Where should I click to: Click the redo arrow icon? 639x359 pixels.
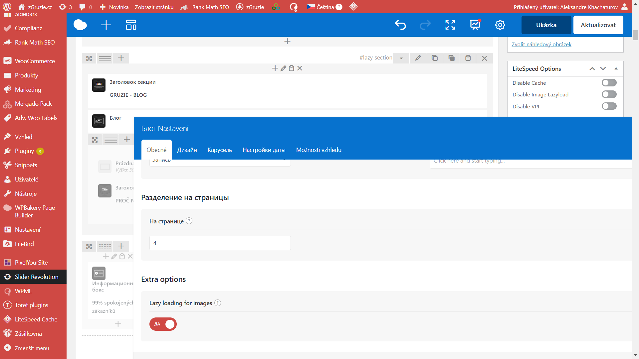click(425, 25)
